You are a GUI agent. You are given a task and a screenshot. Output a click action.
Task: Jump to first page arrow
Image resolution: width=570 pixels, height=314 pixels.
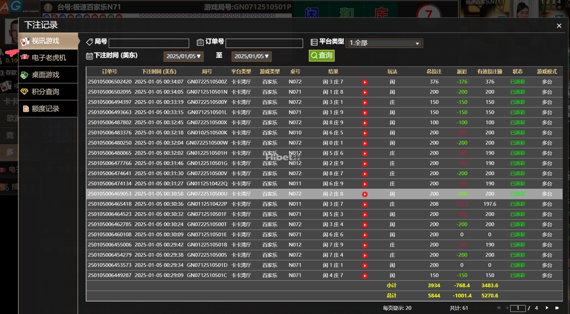coord(498,308)
